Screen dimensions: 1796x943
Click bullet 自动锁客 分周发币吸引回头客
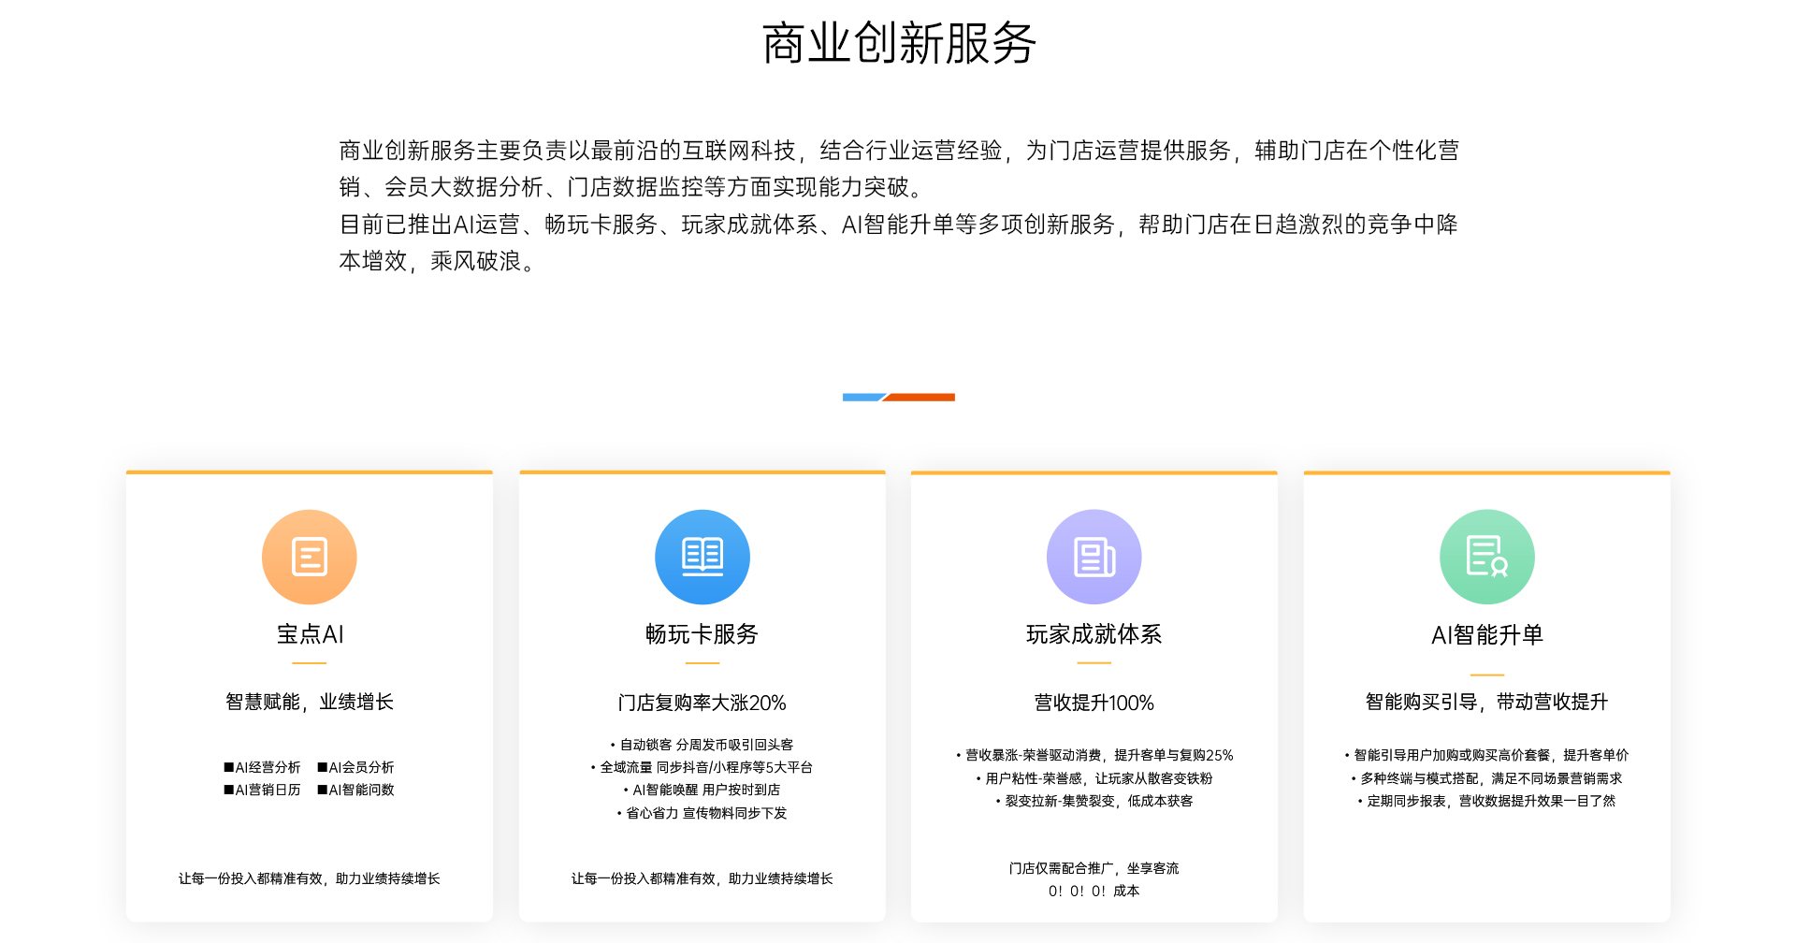(702, 745)
